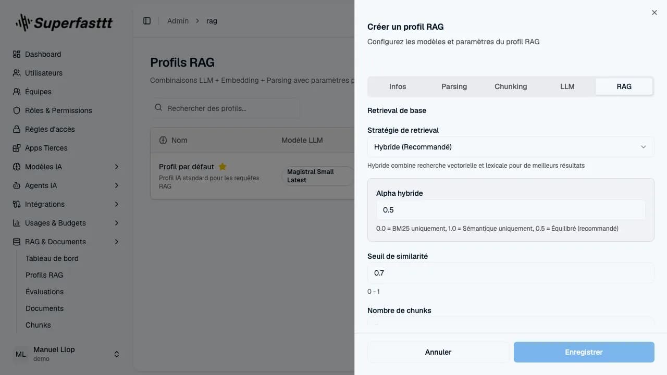Open Dashboard in the sidebar

67,54
